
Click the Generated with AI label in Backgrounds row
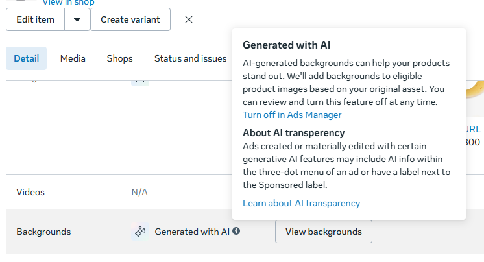coord(192,232)
